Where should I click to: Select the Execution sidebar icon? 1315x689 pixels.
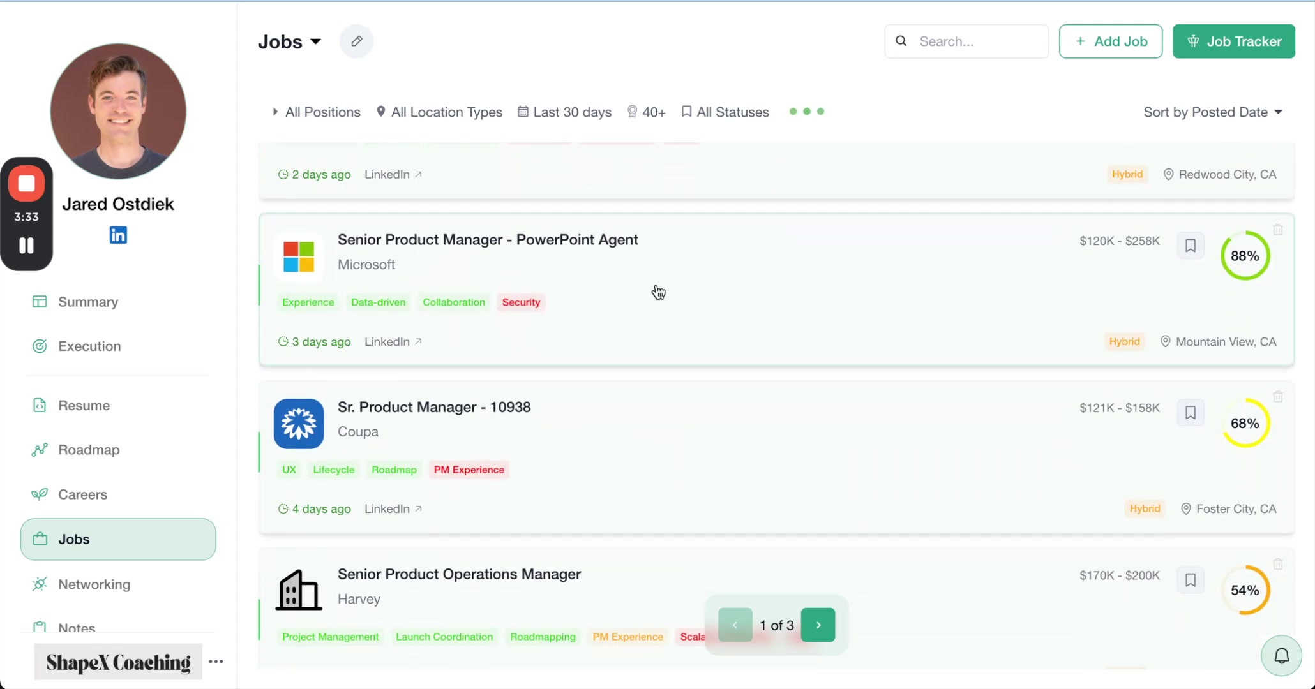click(40, 346)
